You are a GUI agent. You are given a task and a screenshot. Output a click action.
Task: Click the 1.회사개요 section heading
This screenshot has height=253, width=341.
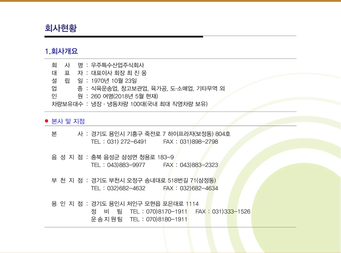tap(61, 51)
